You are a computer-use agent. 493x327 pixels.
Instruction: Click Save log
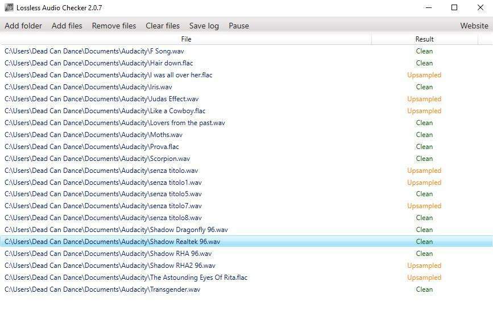(204, 26)
